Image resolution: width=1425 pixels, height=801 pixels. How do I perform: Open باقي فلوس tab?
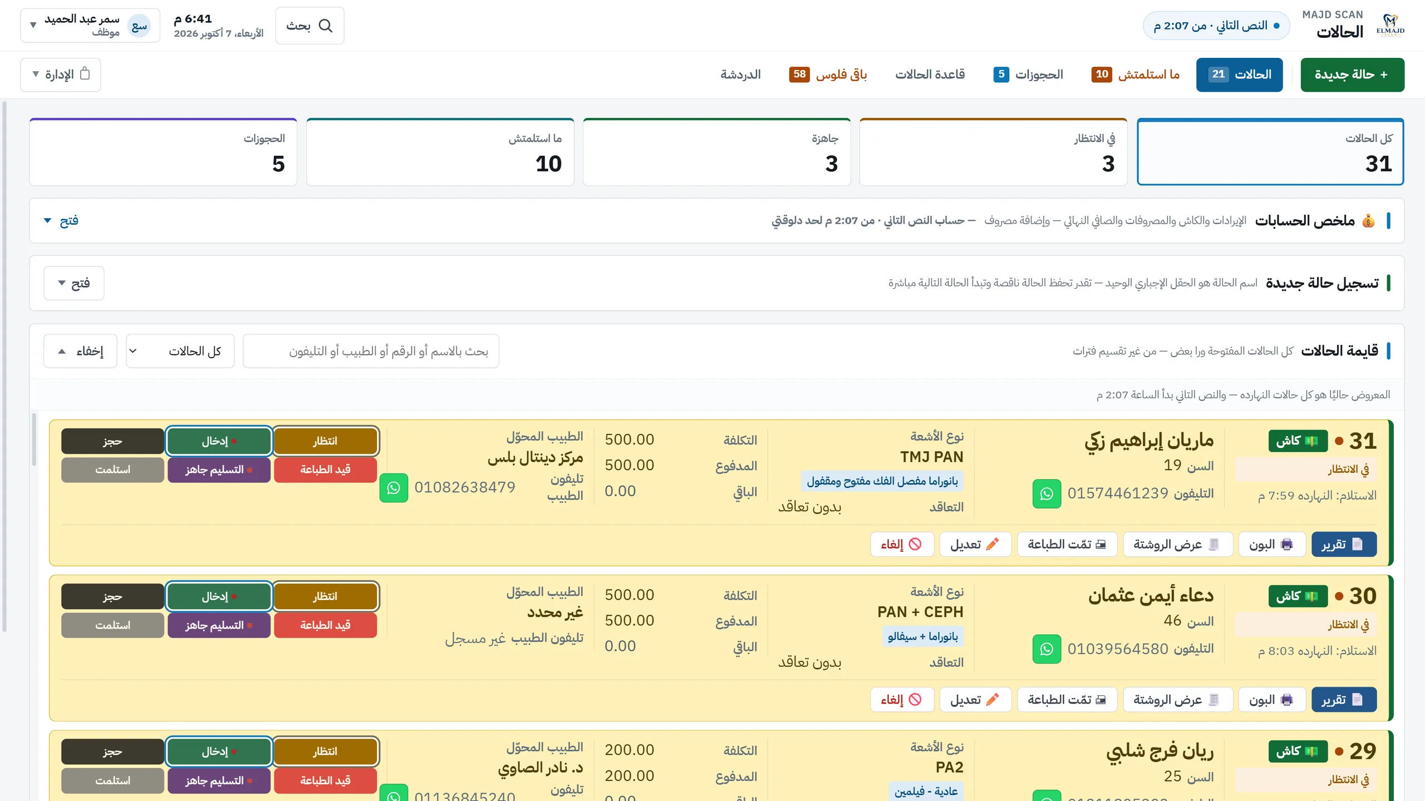pyautogui.click(x=828, y=75)
